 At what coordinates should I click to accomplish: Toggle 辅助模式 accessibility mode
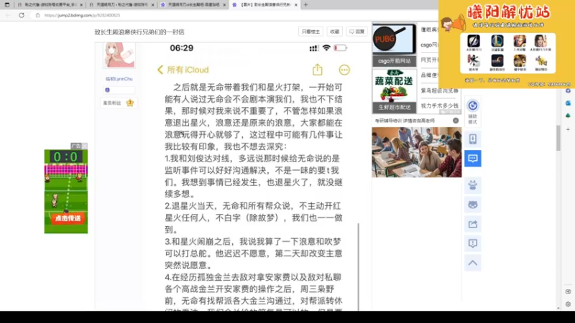pyautogui.click(x=473, y=112)
